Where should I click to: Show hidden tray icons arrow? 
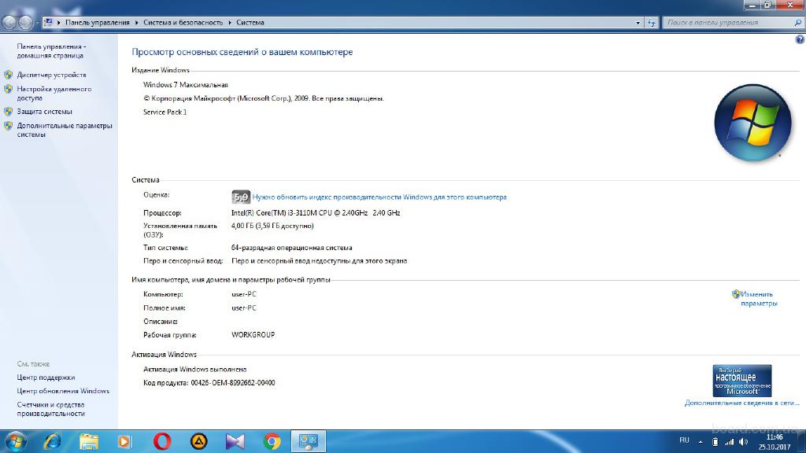pyautogui.click(x=701, y=441)
